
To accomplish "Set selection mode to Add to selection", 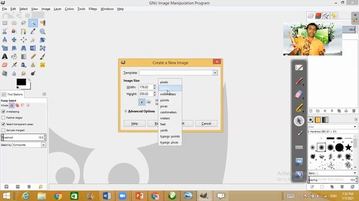I will click(x=17, y=106).
